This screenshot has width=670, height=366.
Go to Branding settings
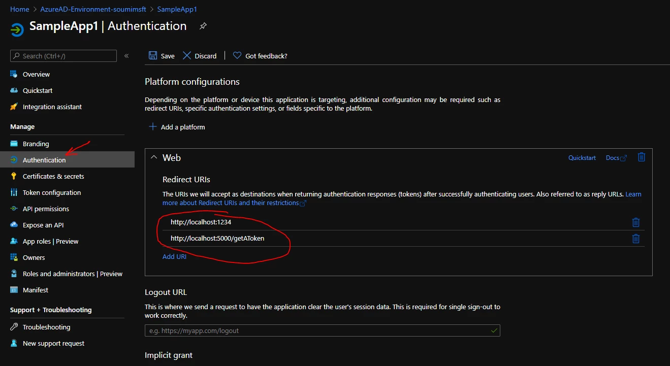pos(36,144)
